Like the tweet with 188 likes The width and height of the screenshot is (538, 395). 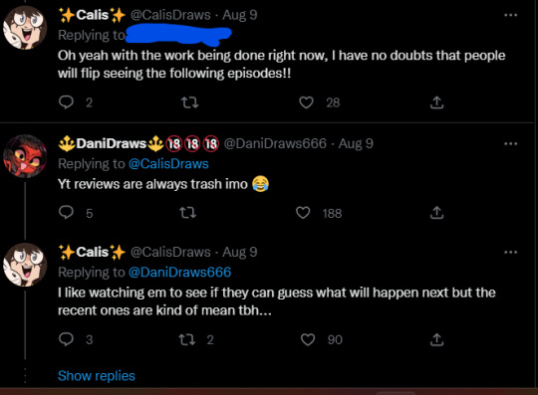(303, 213)
